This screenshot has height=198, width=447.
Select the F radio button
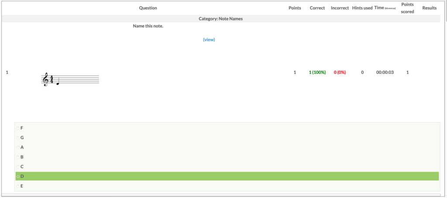coord(18,128)
